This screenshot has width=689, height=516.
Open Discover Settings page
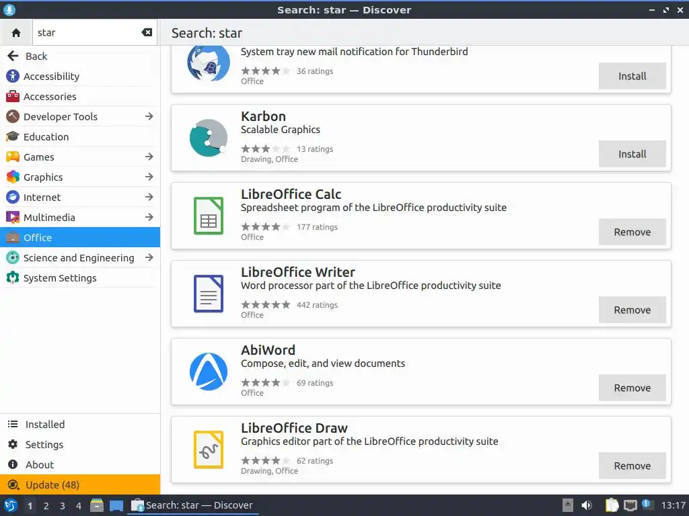click(x=80, y=445)
